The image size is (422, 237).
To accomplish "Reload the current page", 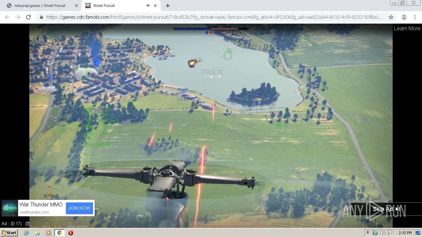I will tap(28, 17).
